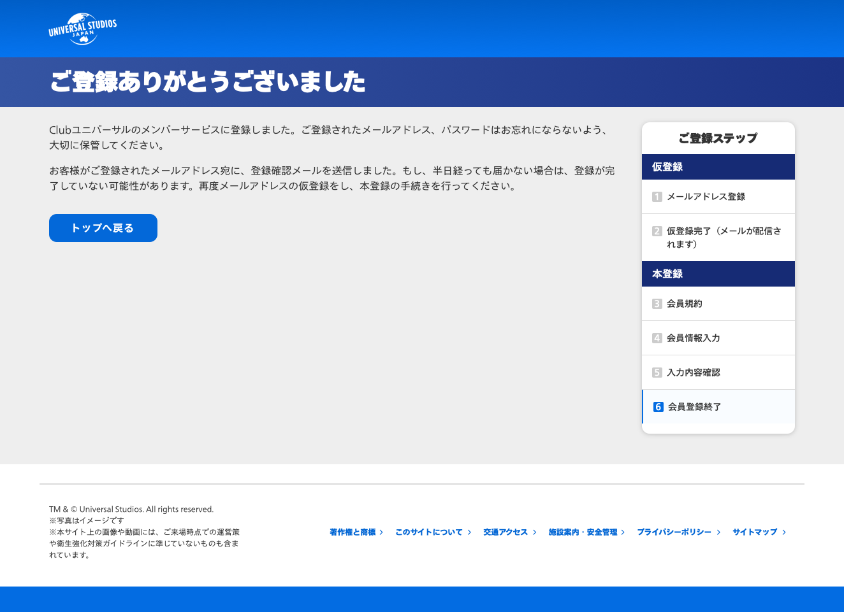Image resolution: width=844 pixels, height=612 pixels.
Task: Select step 4 会員情報入力
Action: point(718,338)
